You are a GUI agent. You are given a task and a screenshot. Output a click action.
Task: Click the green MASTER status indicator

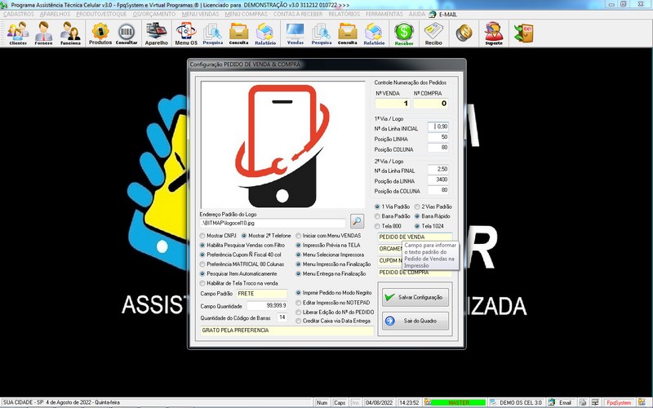pyautogui.click(x=458, y=402)
